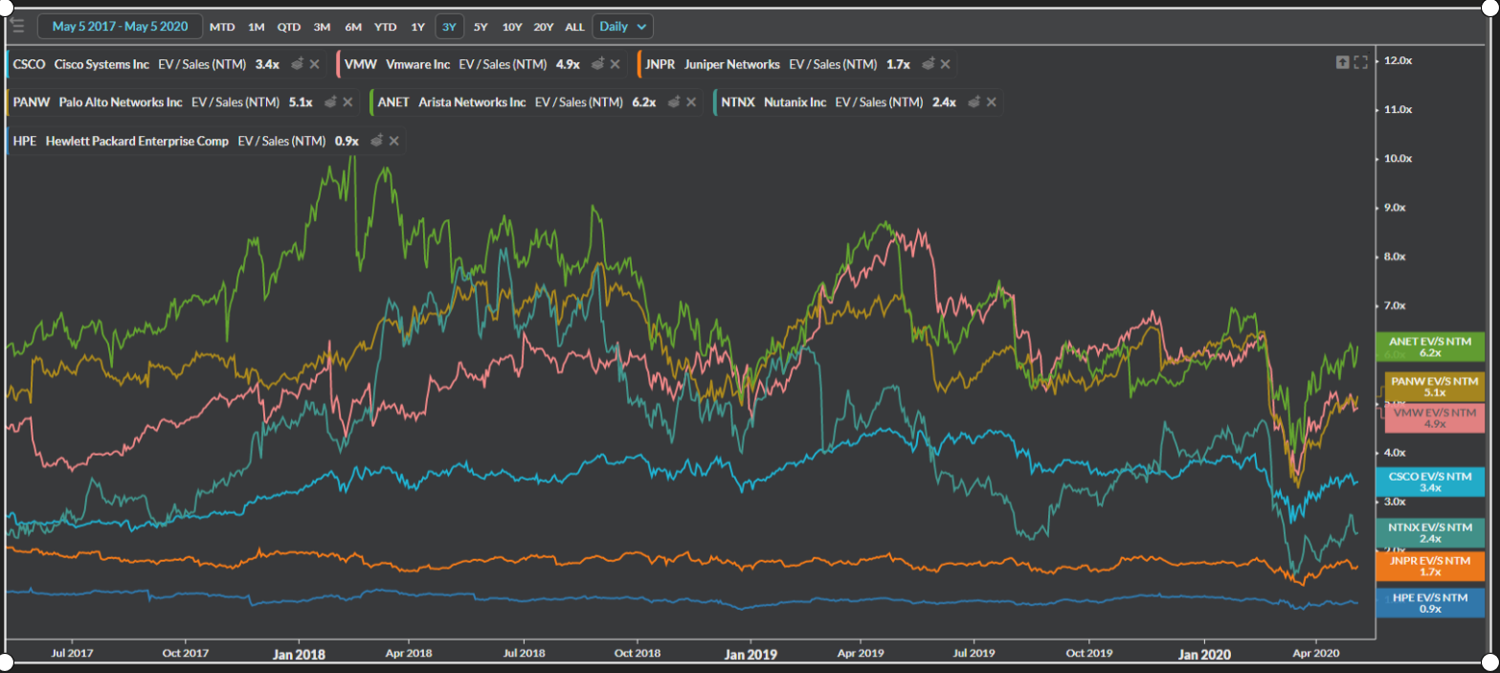Image resolution: width=1500 pixels, height=673 pixels.
Task: Open layer options for the JNPR series
Action: (928, 64)
